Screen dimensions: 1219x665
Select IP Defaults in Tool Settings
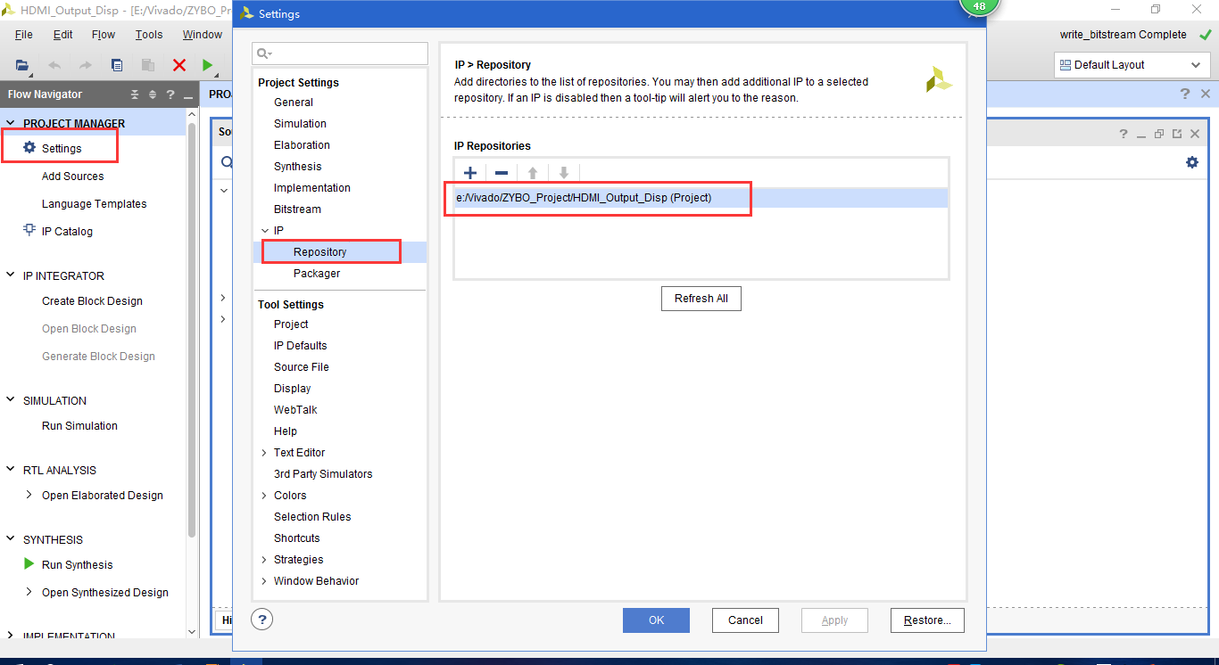coord(301,346)
